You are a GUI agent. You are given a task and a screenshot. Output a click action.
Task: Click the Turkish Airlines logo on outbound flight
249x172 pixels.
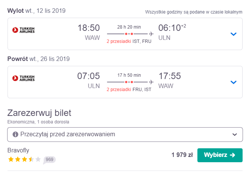pyautogui.click(x=23, y=30)
